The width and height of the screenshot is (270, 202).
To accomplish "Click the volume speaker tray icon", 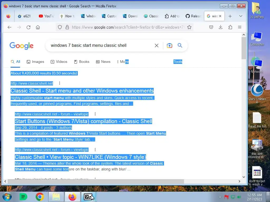I will [x=239, y=197].
